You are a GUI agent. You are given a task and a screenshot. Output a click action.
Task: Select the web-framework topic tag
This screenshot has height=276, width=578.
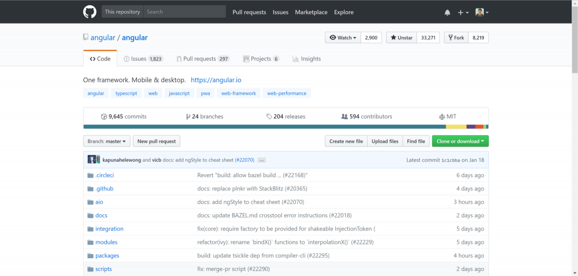pos(239,94)
